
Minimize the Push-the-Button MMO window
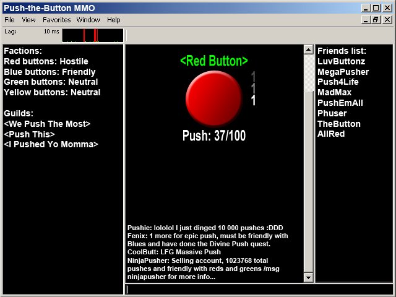366,8
